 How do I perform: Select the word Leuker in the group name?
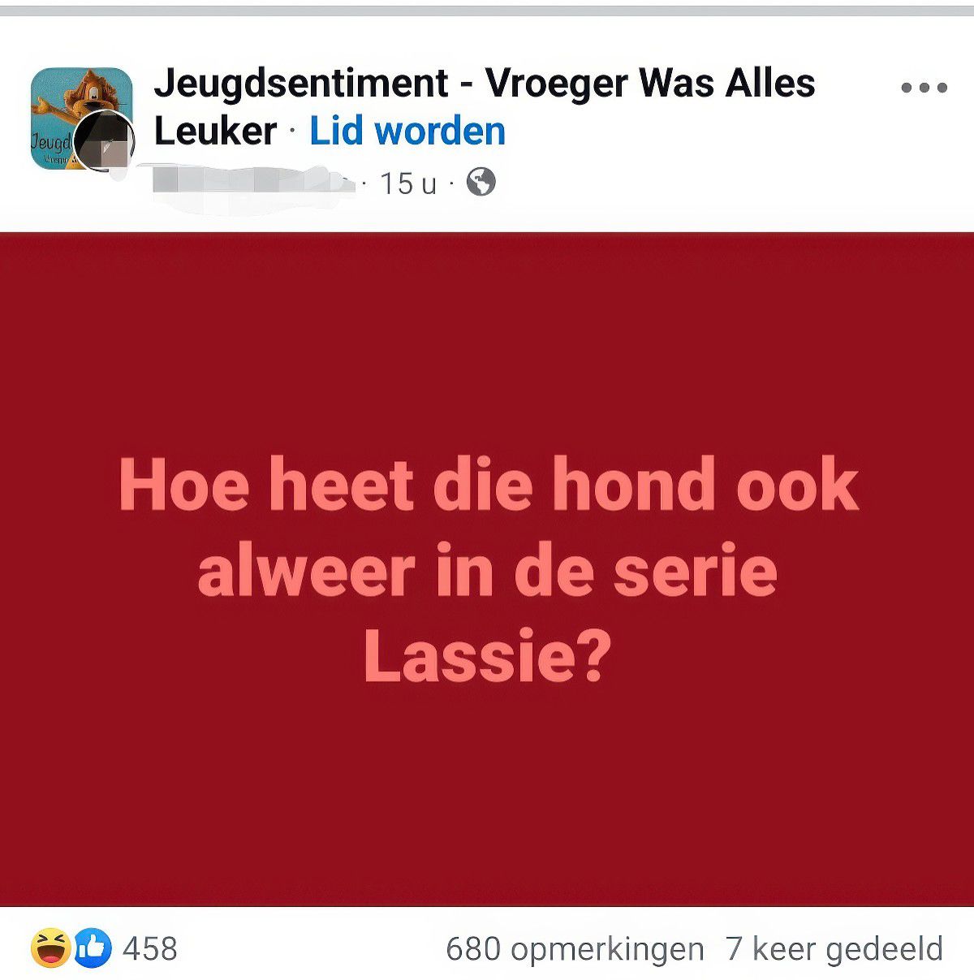pyautogui.click(x=215, y=132)
